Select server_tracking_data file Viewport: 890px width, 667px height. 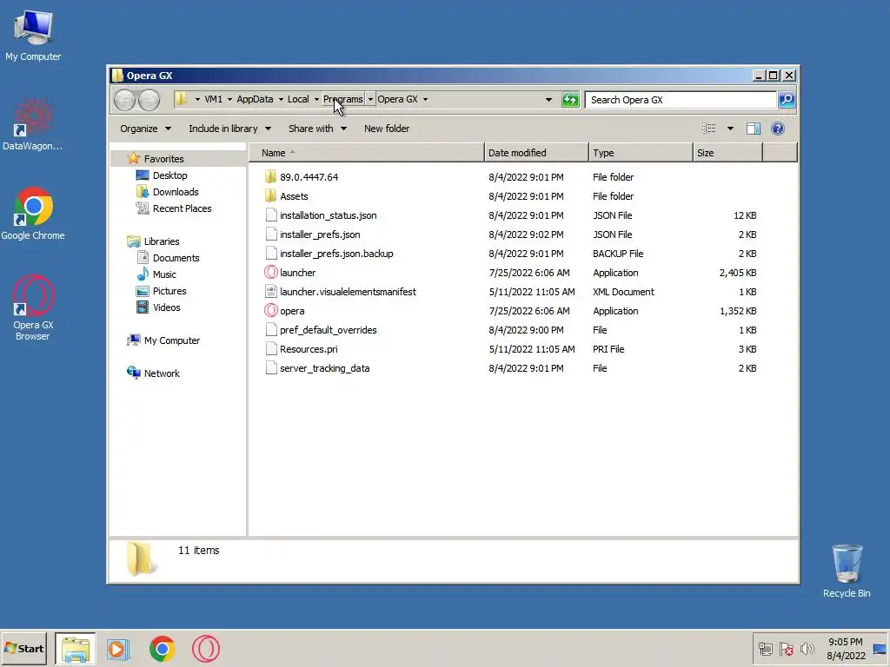click(324, 368)
